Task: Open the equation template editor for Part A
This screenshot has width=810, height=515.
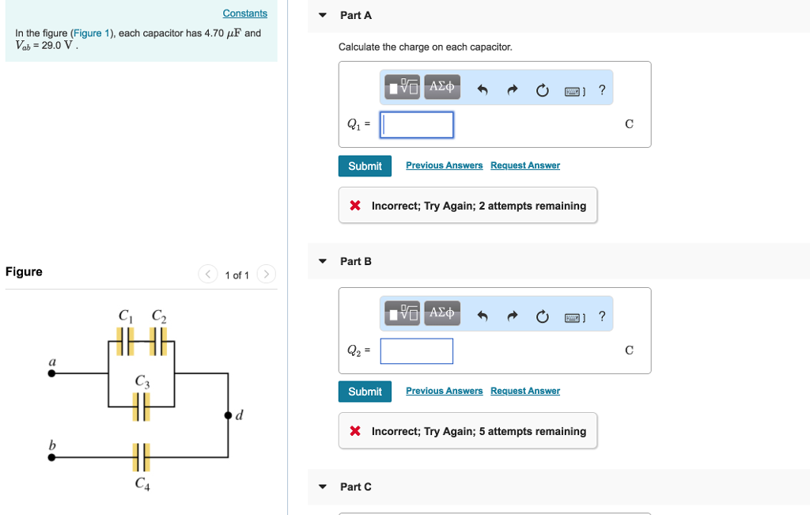Action: point(401,87)
